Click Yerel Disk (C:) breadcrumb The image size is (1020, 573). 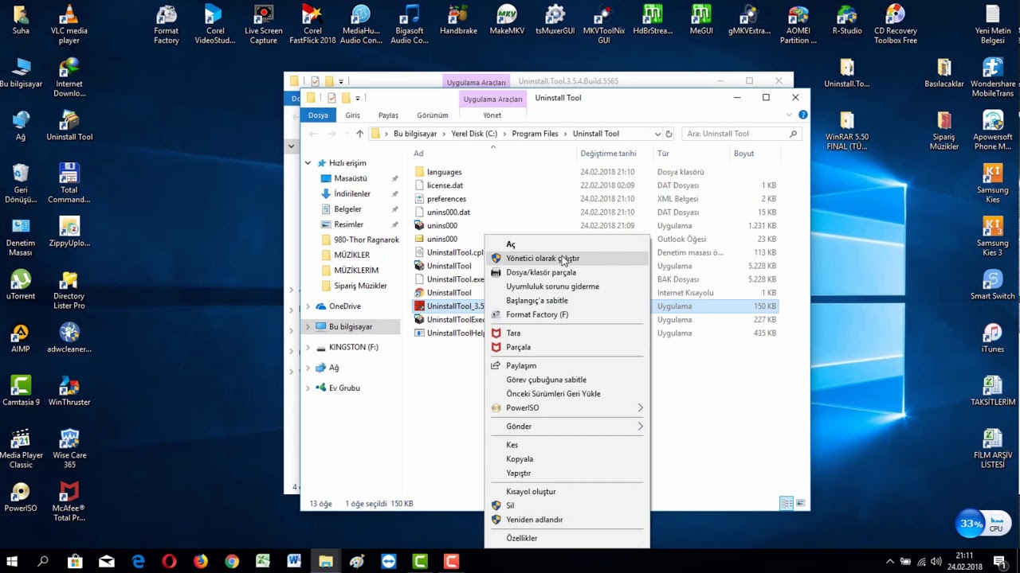(474, 134)
